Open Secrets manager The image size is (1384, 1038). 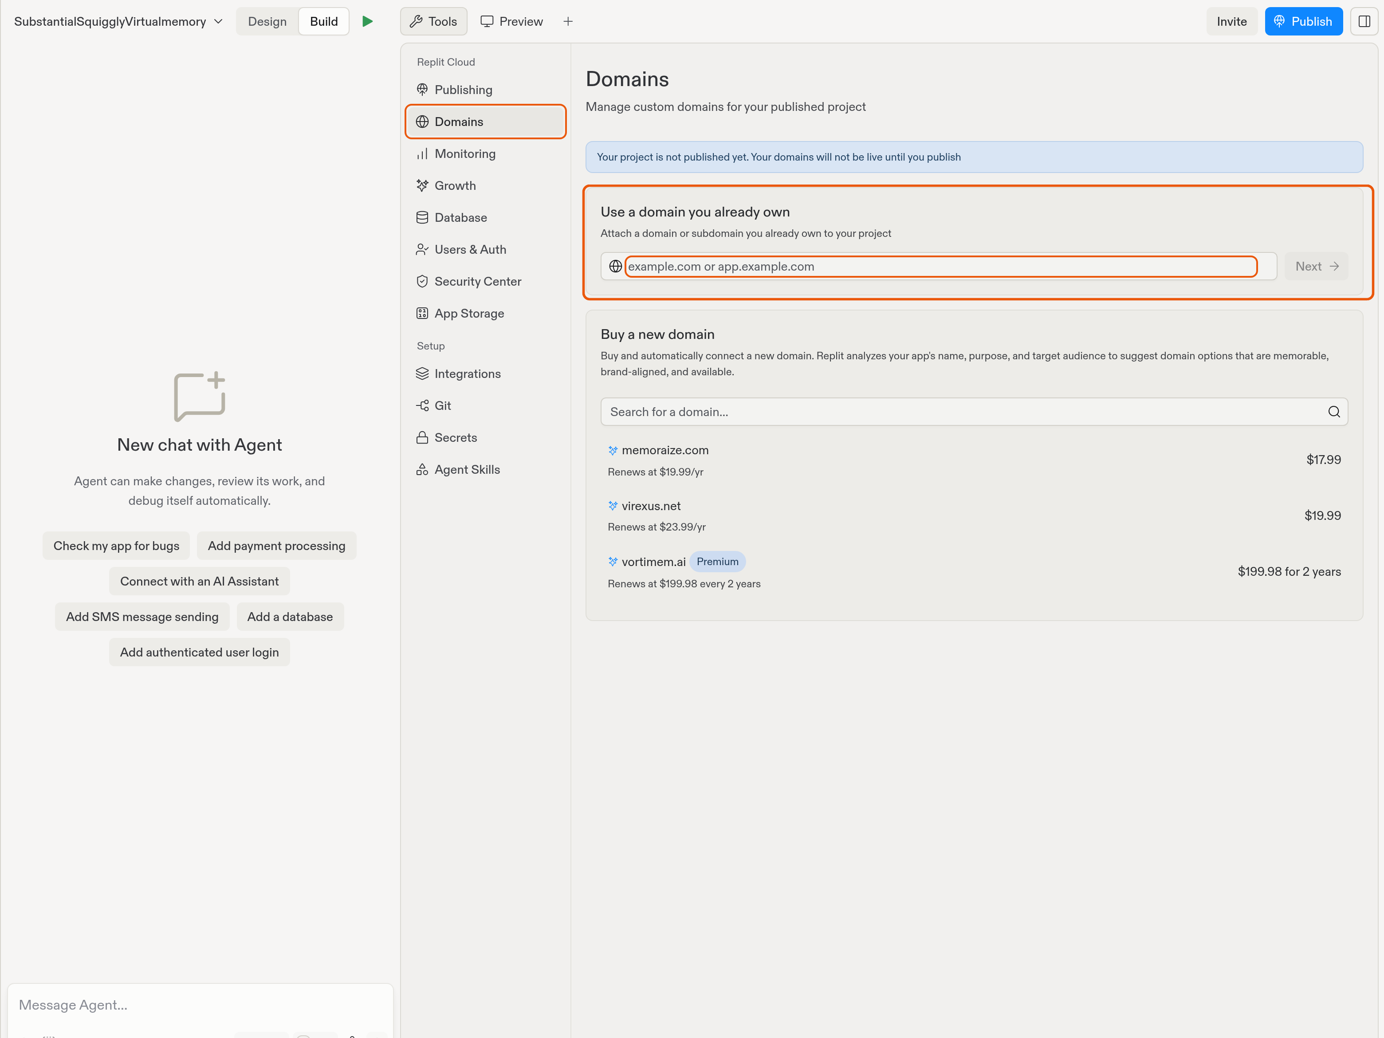point(486,437)
